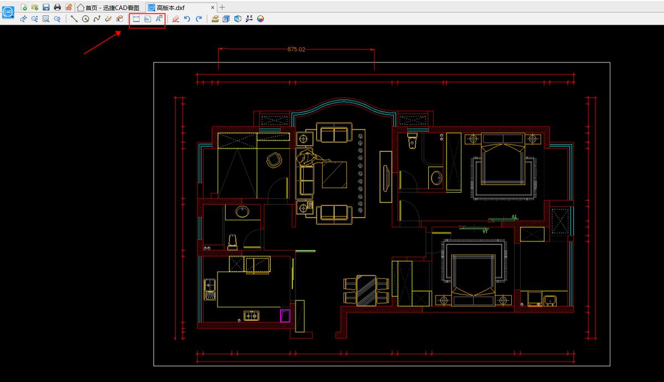The image size is (664, 382).
Task: Pick the polyline curve tool
Action: point(97,19)
